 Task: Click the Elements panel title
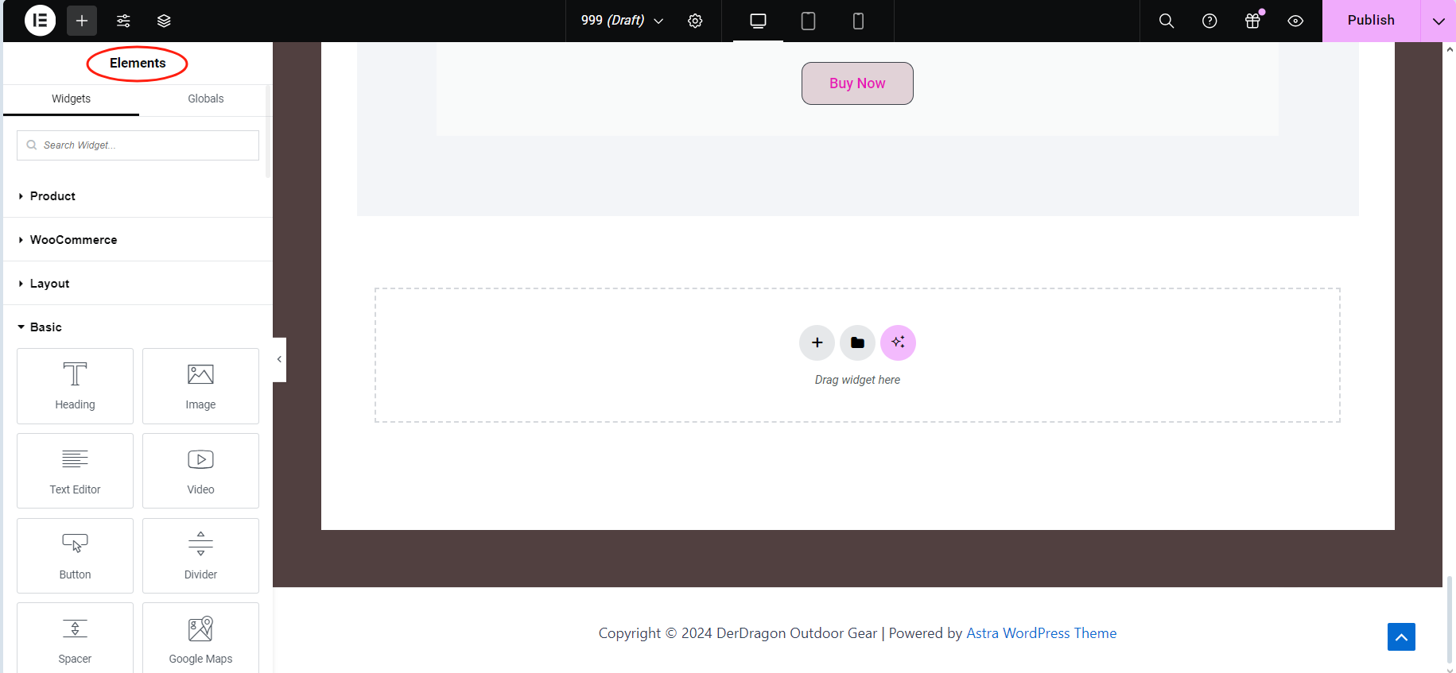click(138, 64)
